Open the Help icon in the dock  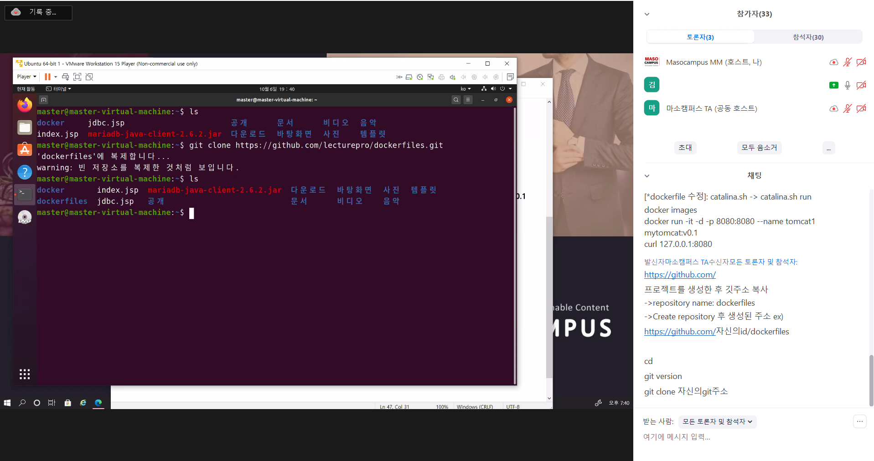(x=25, y=172)
